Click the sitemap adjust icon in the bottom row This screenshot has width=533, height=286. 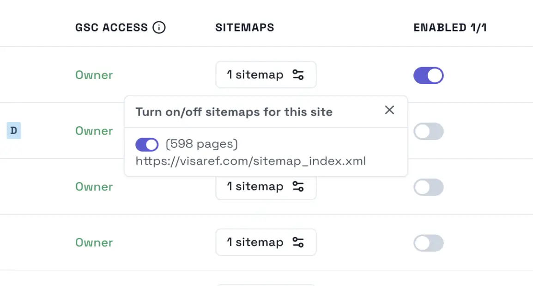(298, 242)
